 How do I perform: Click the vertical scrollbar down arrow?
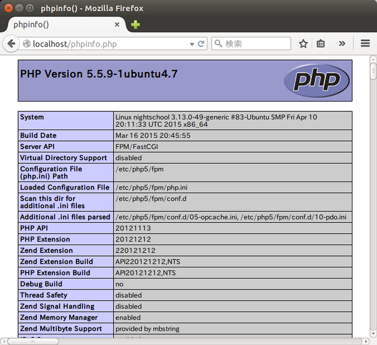(373, 334)
